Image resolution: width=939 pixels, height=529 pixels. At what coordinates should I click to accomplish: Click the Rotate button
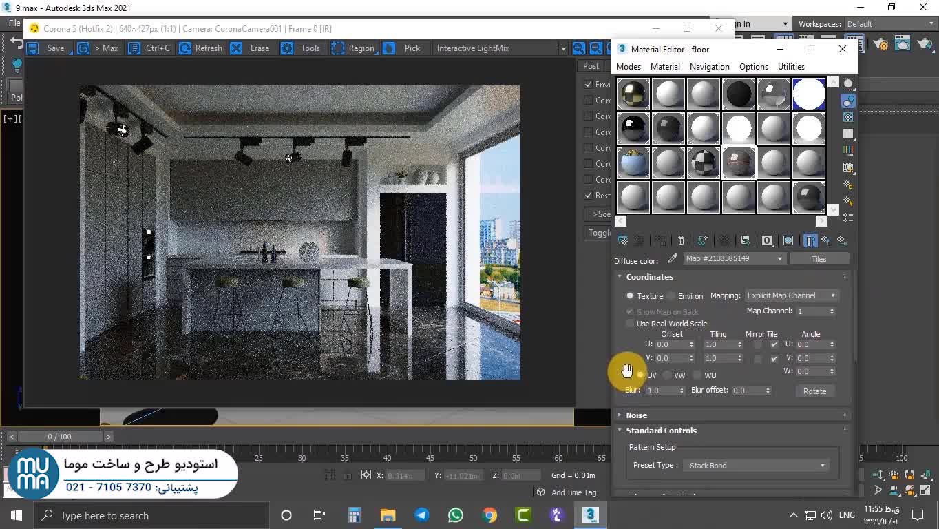[814, 391]
